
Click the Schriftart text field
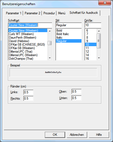[x=30, y=25]
